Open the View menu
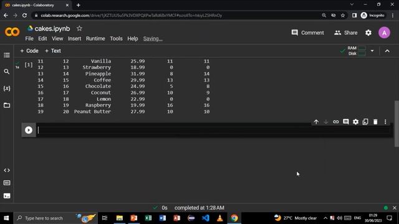 [57, 39]
